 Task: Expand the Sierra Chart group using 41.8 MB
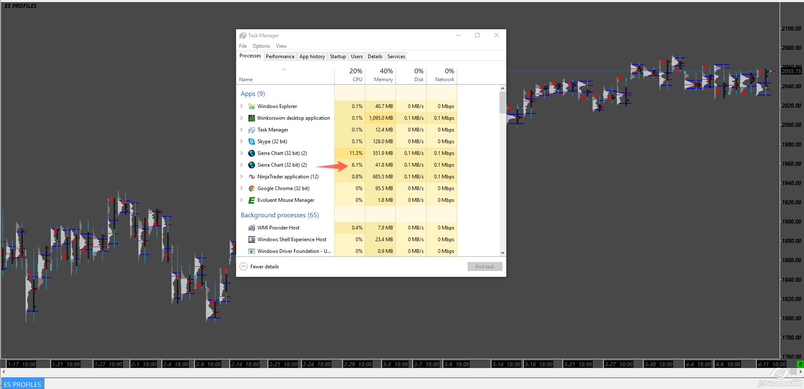pyautogui.click(x=242, y=165)
